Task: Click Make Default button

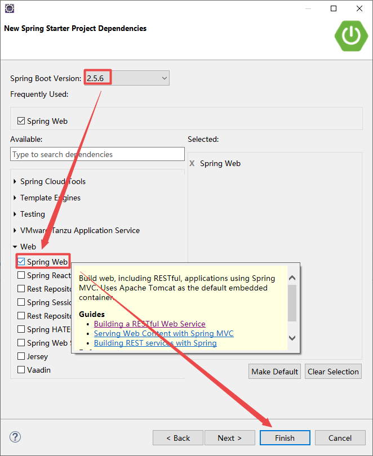Action: pyautogui.click(x=274, y=372)
